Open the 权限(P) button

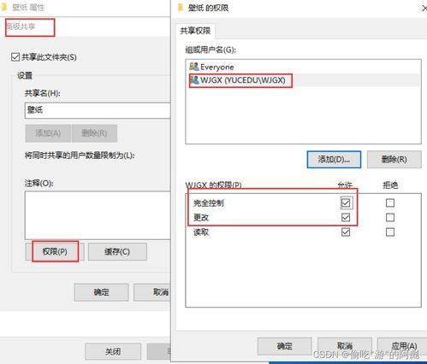(x=55, y=251)
